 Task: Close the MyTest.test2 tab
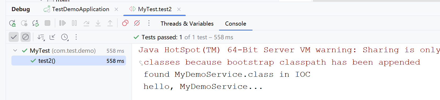[x=179, y=9]
